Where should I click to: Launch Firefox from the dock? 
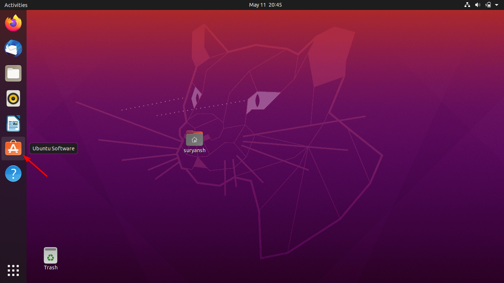(x=13, y=24)
